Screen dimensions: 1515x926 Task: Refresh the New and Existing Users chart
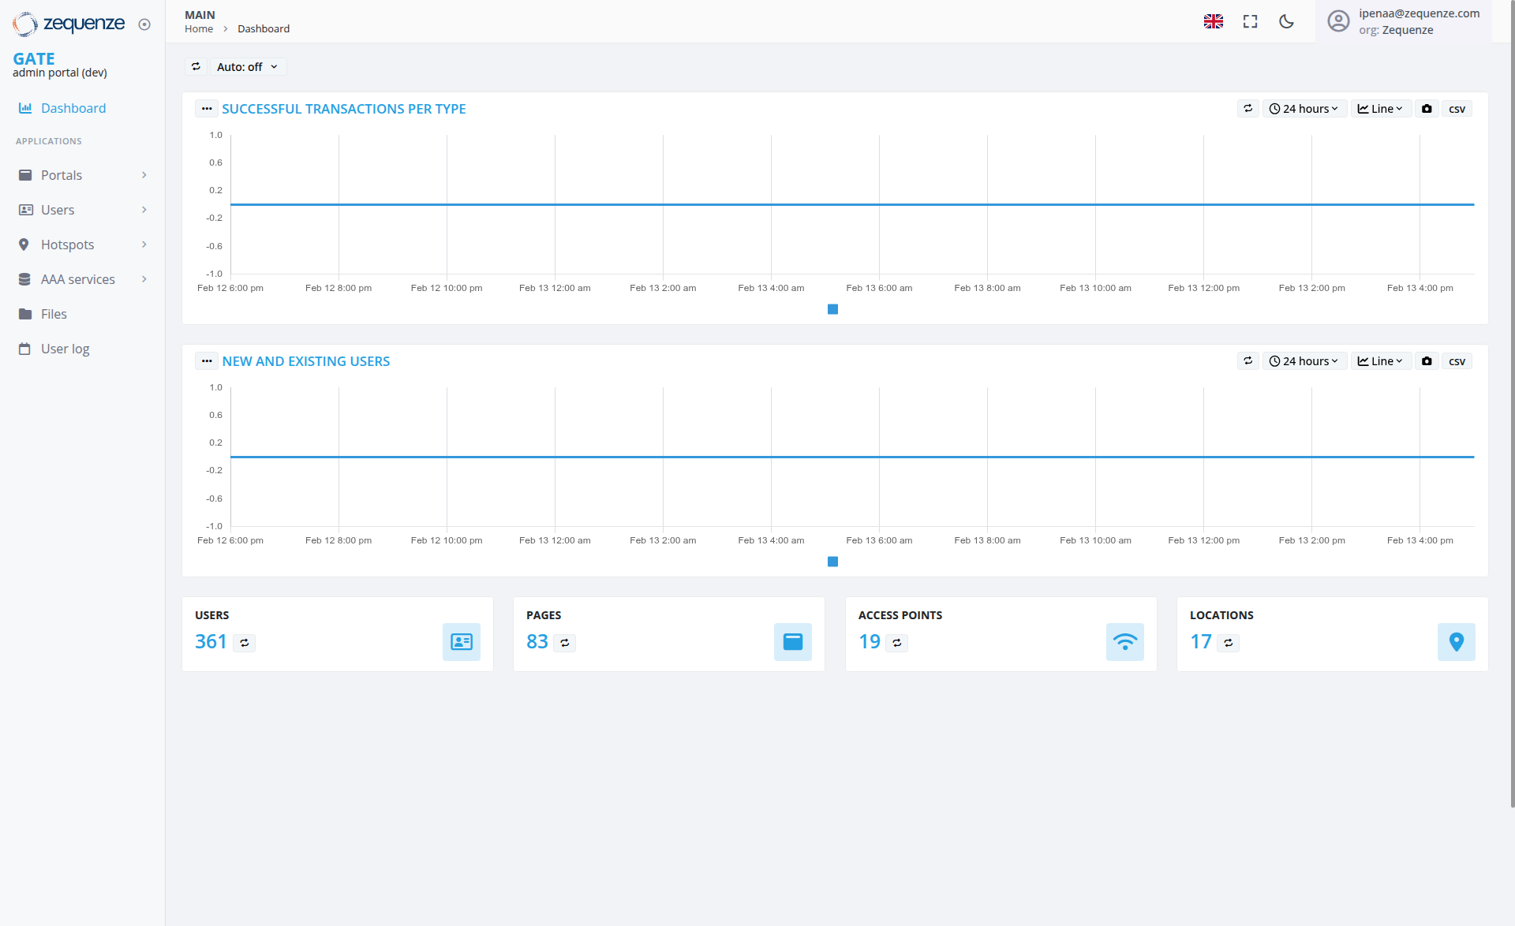pos(1248,360)
